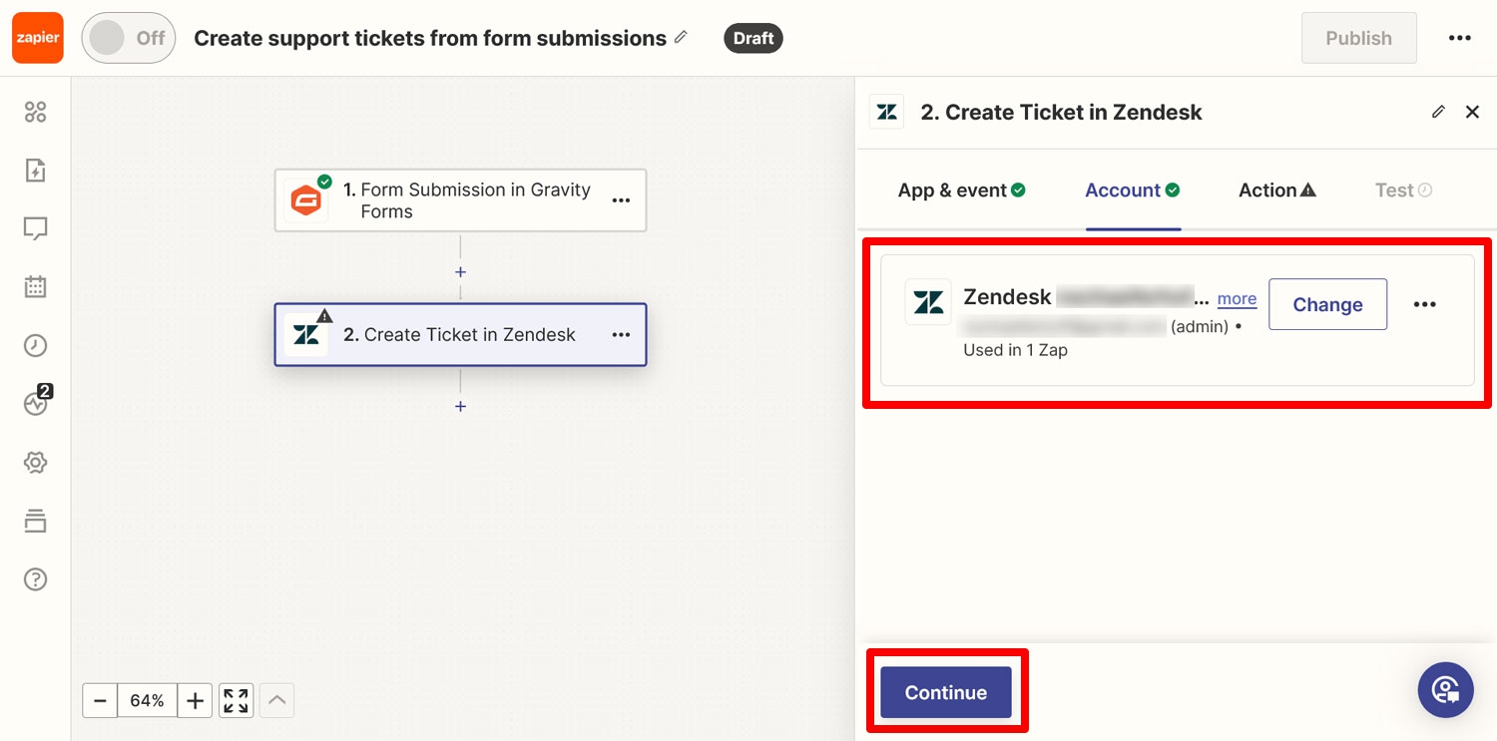The height and width of the screenshot is (741, 1497).
Task: Open the settings gear in sidebar
Action: click(35, 463)
